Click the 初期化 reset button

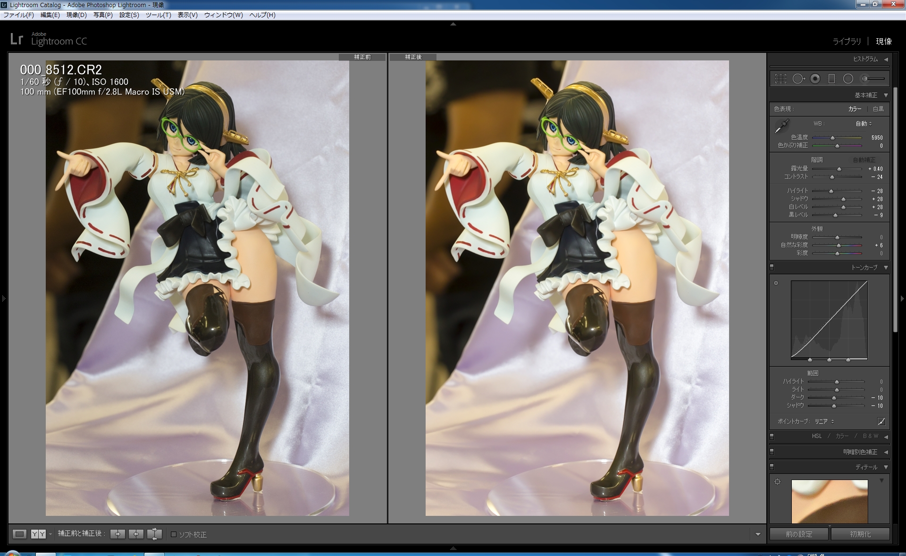click(860, 534)
